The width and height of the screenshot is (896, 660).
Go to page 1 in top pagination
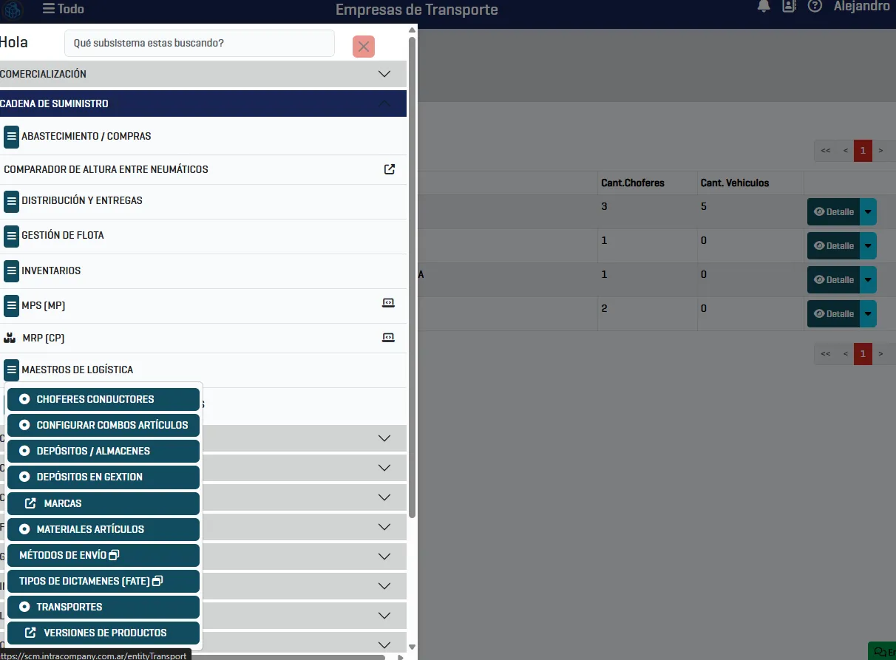pyautogui.click(x=862, y=151)
